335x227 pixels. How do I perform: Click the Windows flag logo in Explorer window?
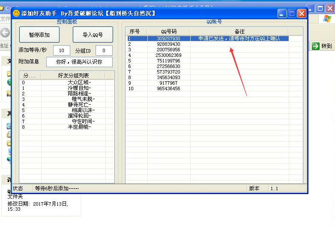[327, 19]
